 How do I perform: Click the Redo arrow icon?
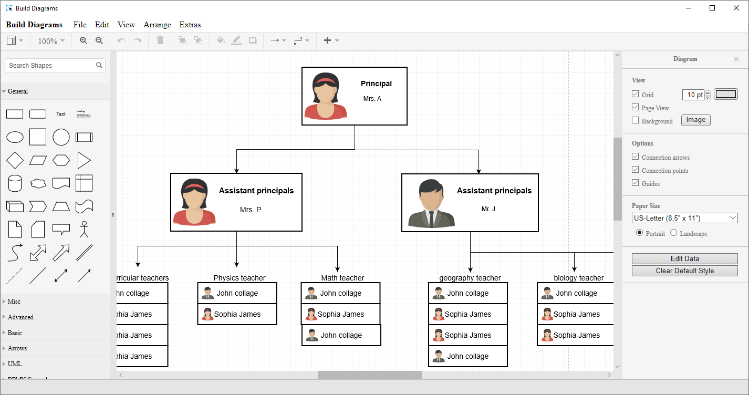137,40
